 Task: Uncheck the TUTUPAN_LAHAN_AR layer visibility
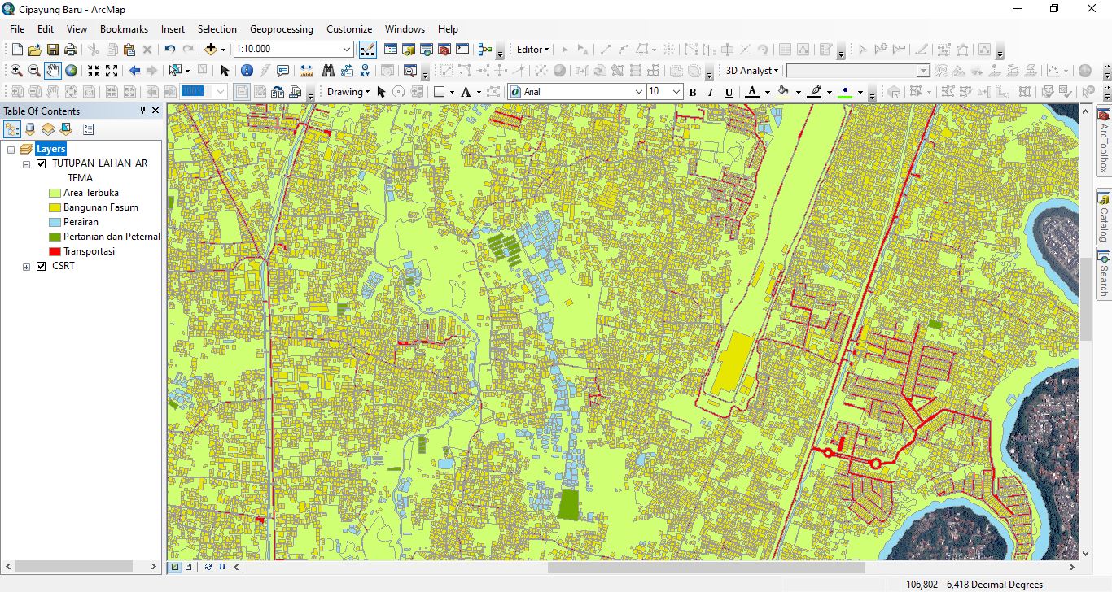pos(41,163)
